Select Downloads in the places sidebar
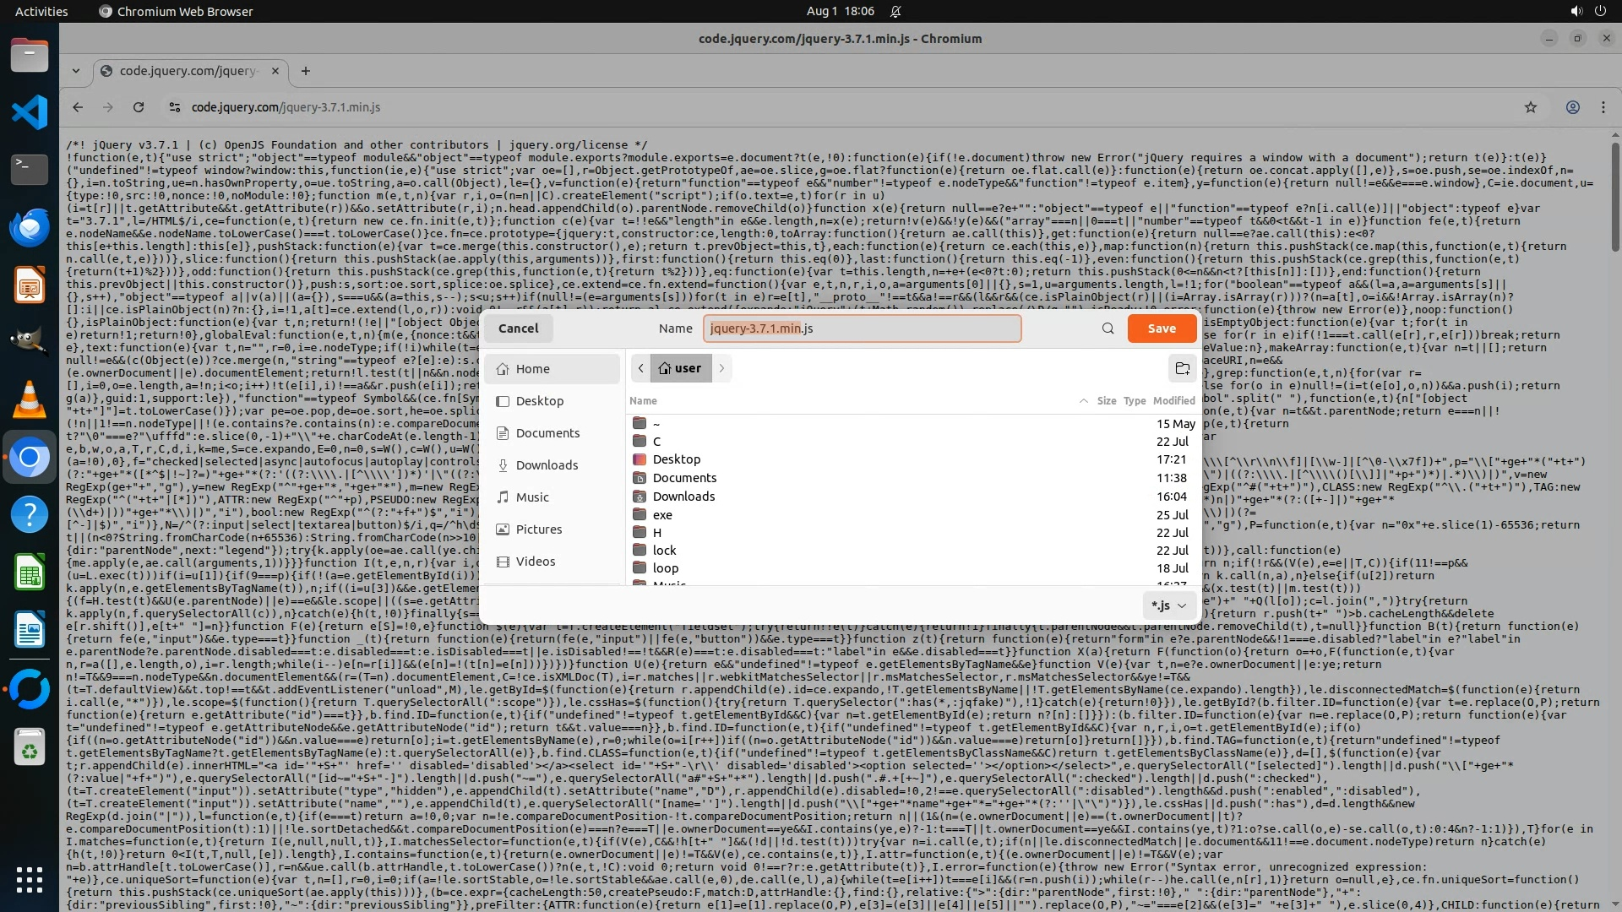Image resolution: width=1622 pixels, height=912 pixels. point(547,465)
